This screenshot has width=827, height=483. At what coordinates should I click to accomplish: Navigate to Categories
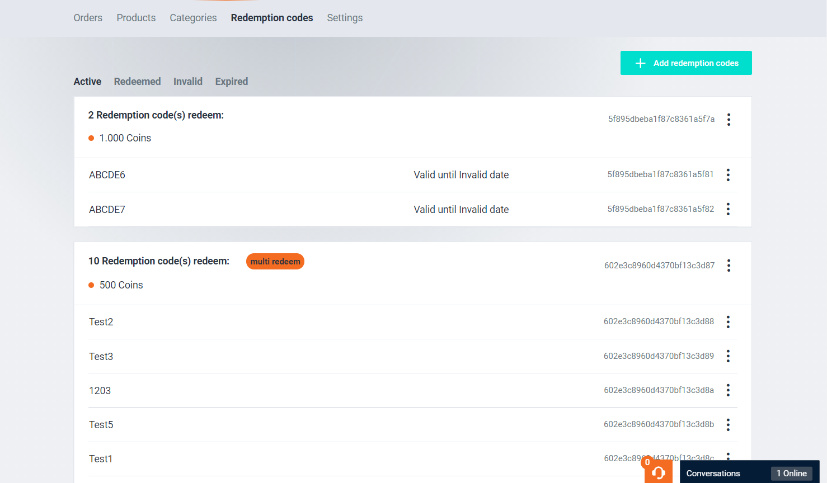pos(193,18)
